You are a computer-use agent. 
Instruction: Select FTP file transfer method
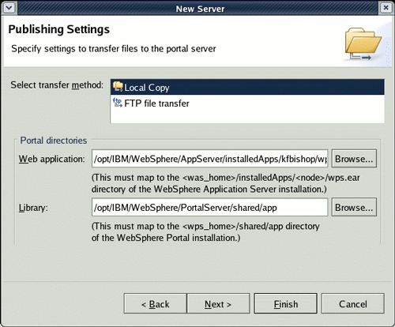[x=247, y=103]
